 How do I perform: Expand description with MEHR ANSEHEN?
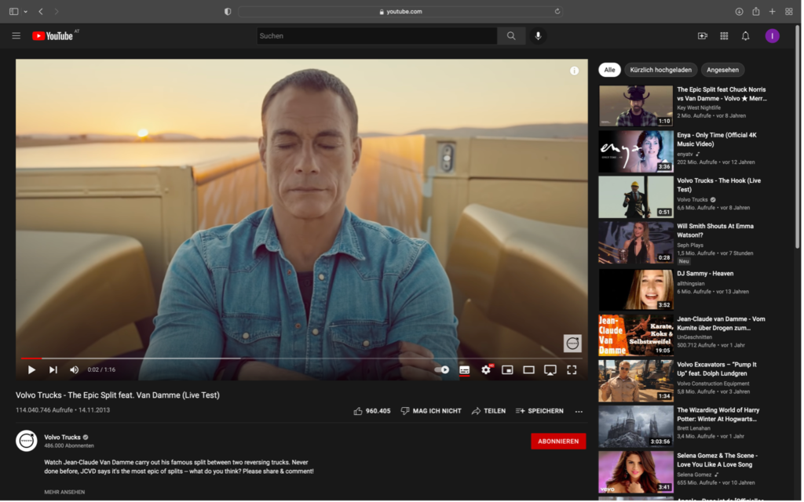(64, 493)
